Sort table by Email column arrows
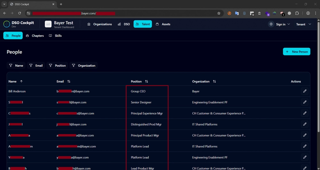Viewport: 320px width, 170px height. pyautogui.click(x=69, y=81)
